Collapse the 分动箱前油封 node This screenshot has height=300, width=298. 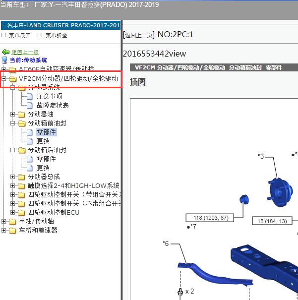tap(12, 123)
